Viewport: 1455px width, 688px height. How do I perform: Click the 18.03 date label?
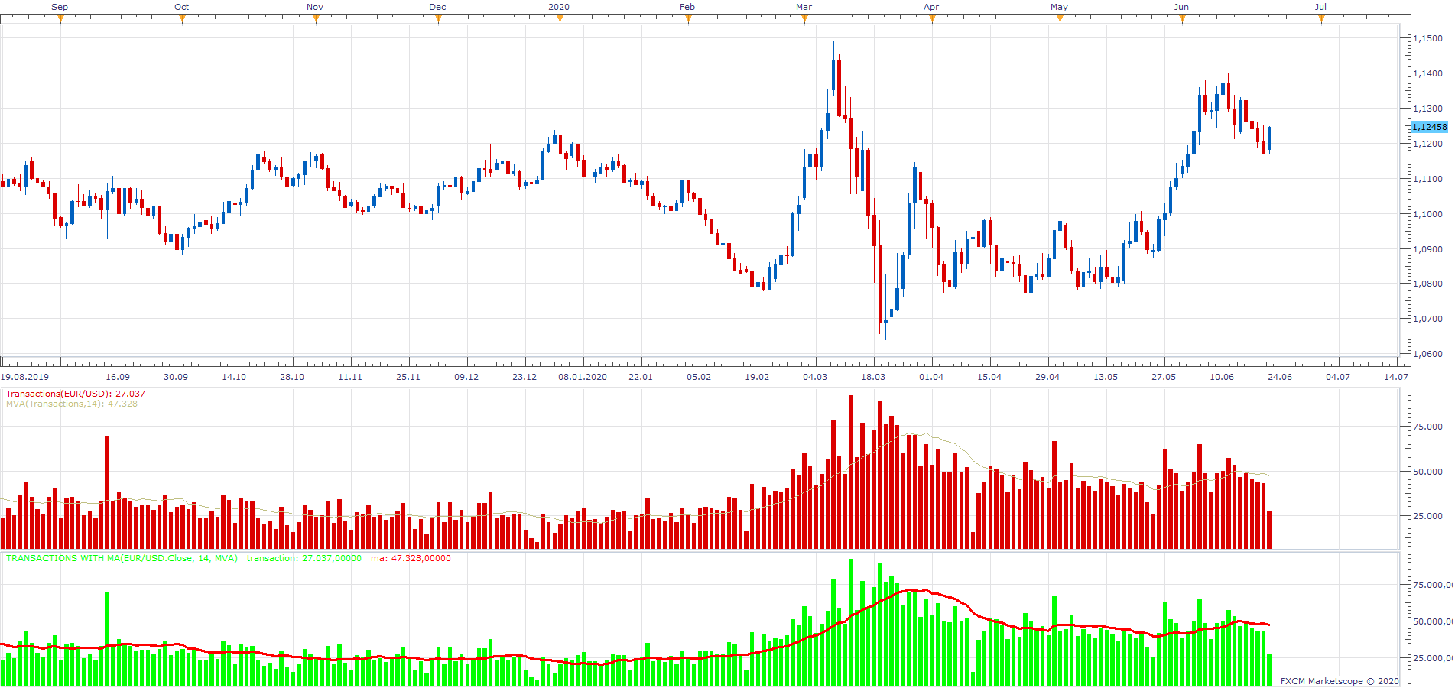[873, 377]
